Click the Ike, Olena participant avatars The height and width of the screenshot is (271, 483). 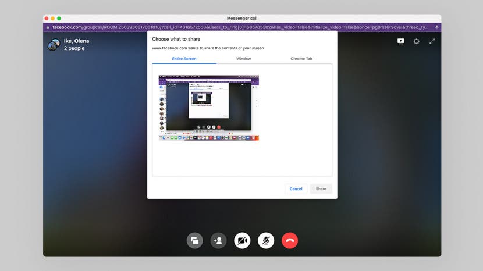tap(54, 45)
